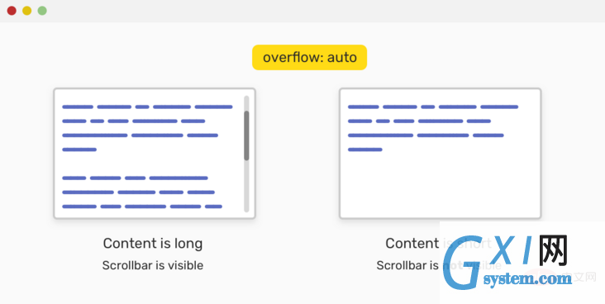605x304 pixels.
Task: Click the word "Content" under the right box
Action: [412, 244]
